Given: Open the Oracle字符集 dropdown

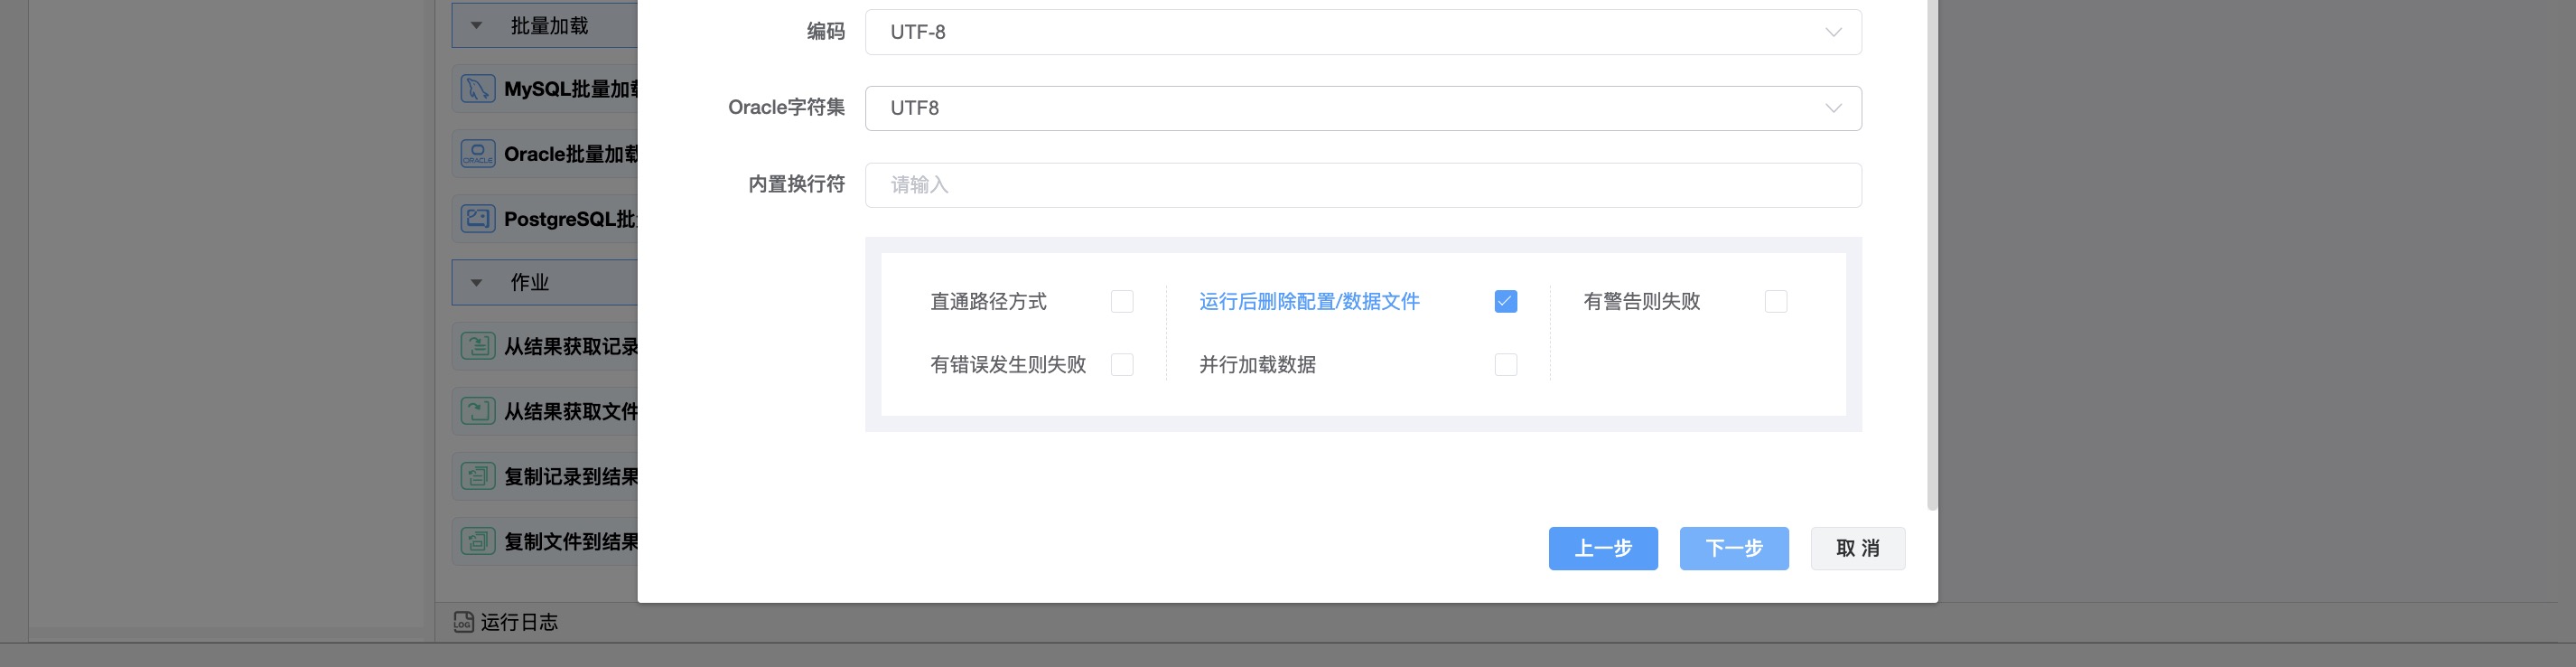Looking at the screenshot, I should 1362,108.
